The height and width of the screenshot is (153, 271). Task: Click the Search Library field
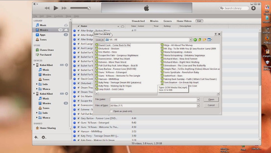[234, 8]
